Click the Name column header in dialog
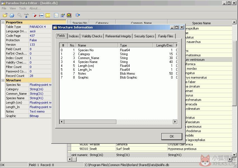The height and width of the screenshot is (168, 238). click(97, 45)
